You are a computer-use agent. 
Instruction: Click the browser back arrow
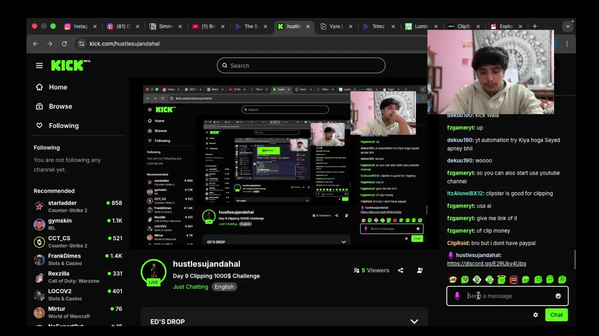coord(36,44)
